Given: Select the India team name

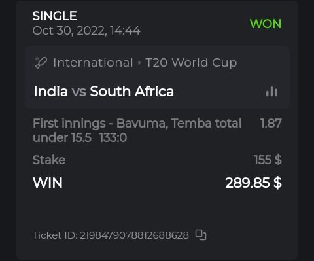Looking at the screenshot, I should click(51, 91).
